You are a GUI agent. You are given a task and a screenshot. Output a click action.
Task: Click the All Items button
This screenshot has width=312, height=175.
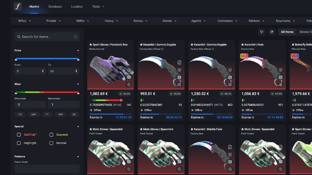[287, 32]
